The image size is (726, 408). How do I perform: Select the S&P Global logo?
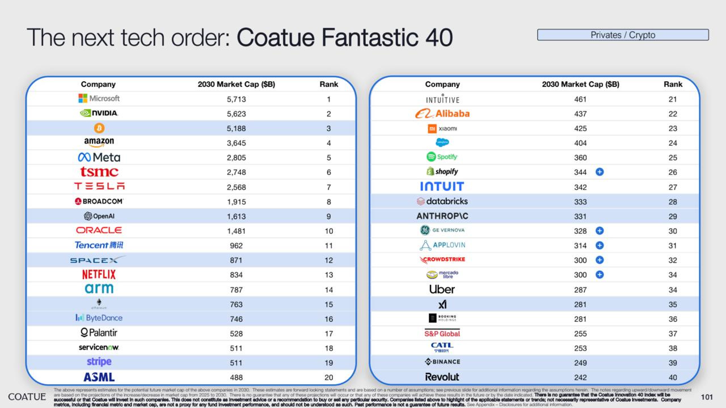click(x=442, y=333)
